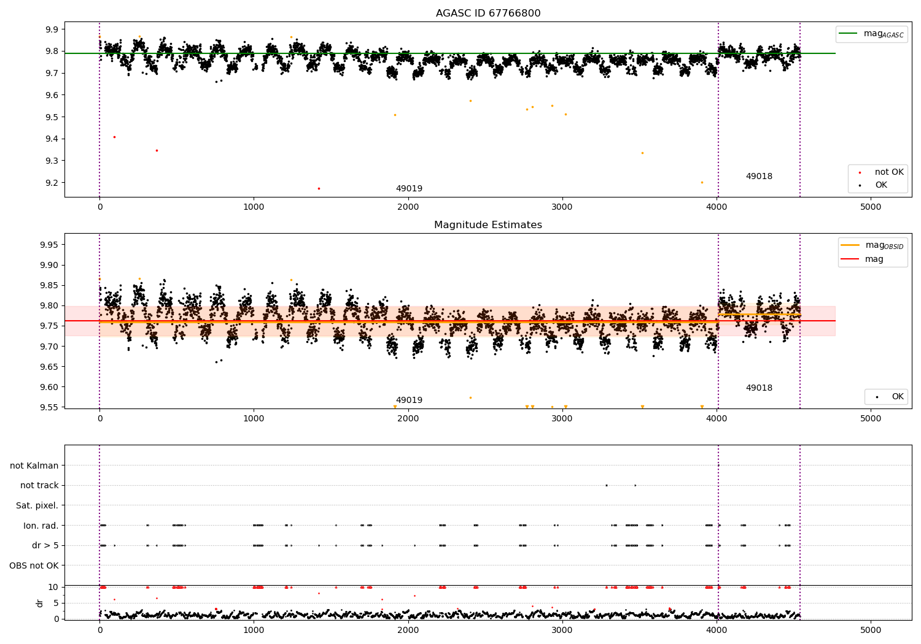The image size is (921, 644).
Task: Click the 'not Kalman' row label
Action: point(34,466)
